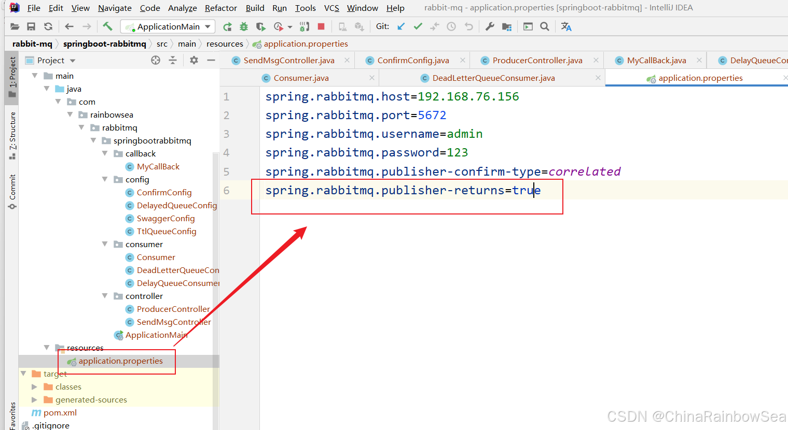The width and height of the screenshot is (788, 430).
Task: Build the project with the hammer icon
Action: coord(107,26)
